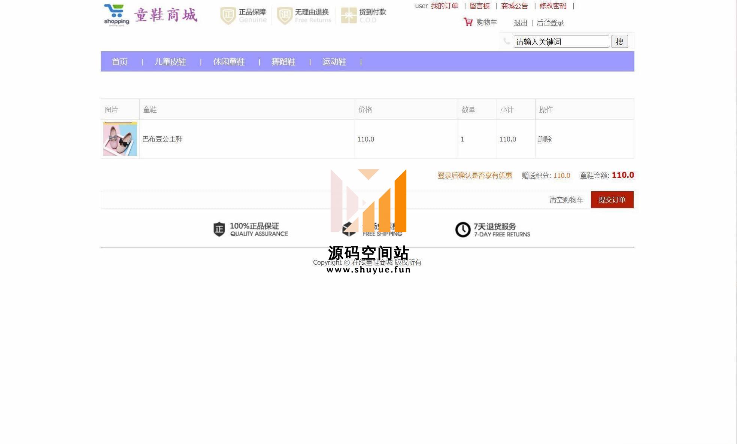
Task: Open the 首页 home menu item
Action: 119,62
